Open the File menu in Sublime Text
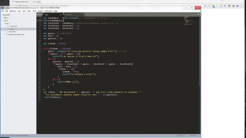Screen dimensions: 246x138 pos(3,11)
